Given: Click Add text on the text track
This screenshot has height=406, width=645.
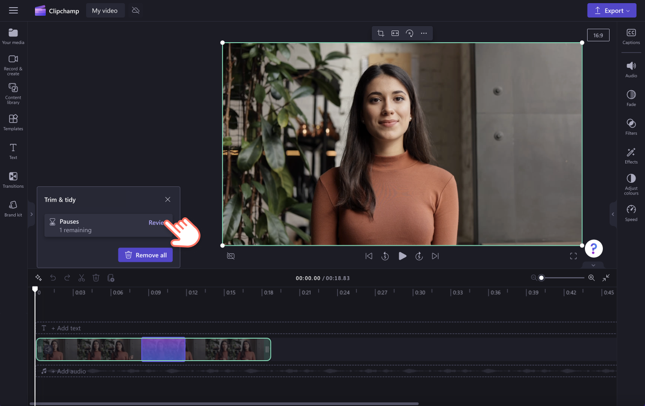Looking at the screenshot, I should pos(66,328).
